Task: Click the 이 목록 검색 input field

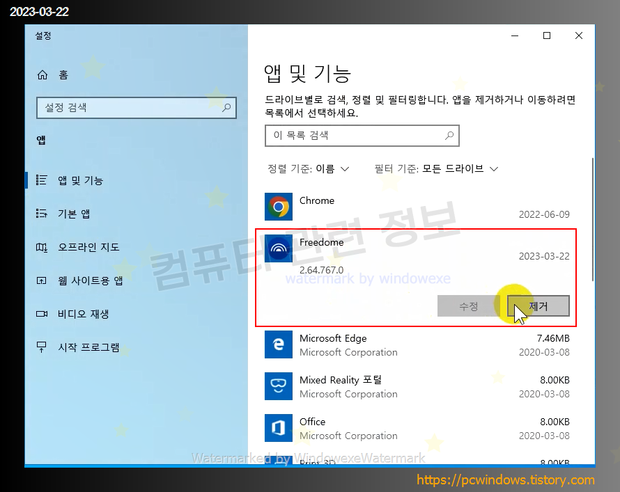Action: (362, 136)
